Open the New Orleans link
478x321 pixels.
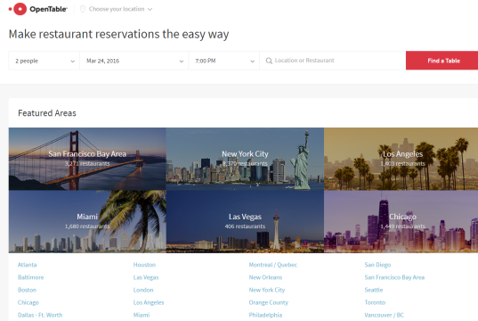(265, 277)
